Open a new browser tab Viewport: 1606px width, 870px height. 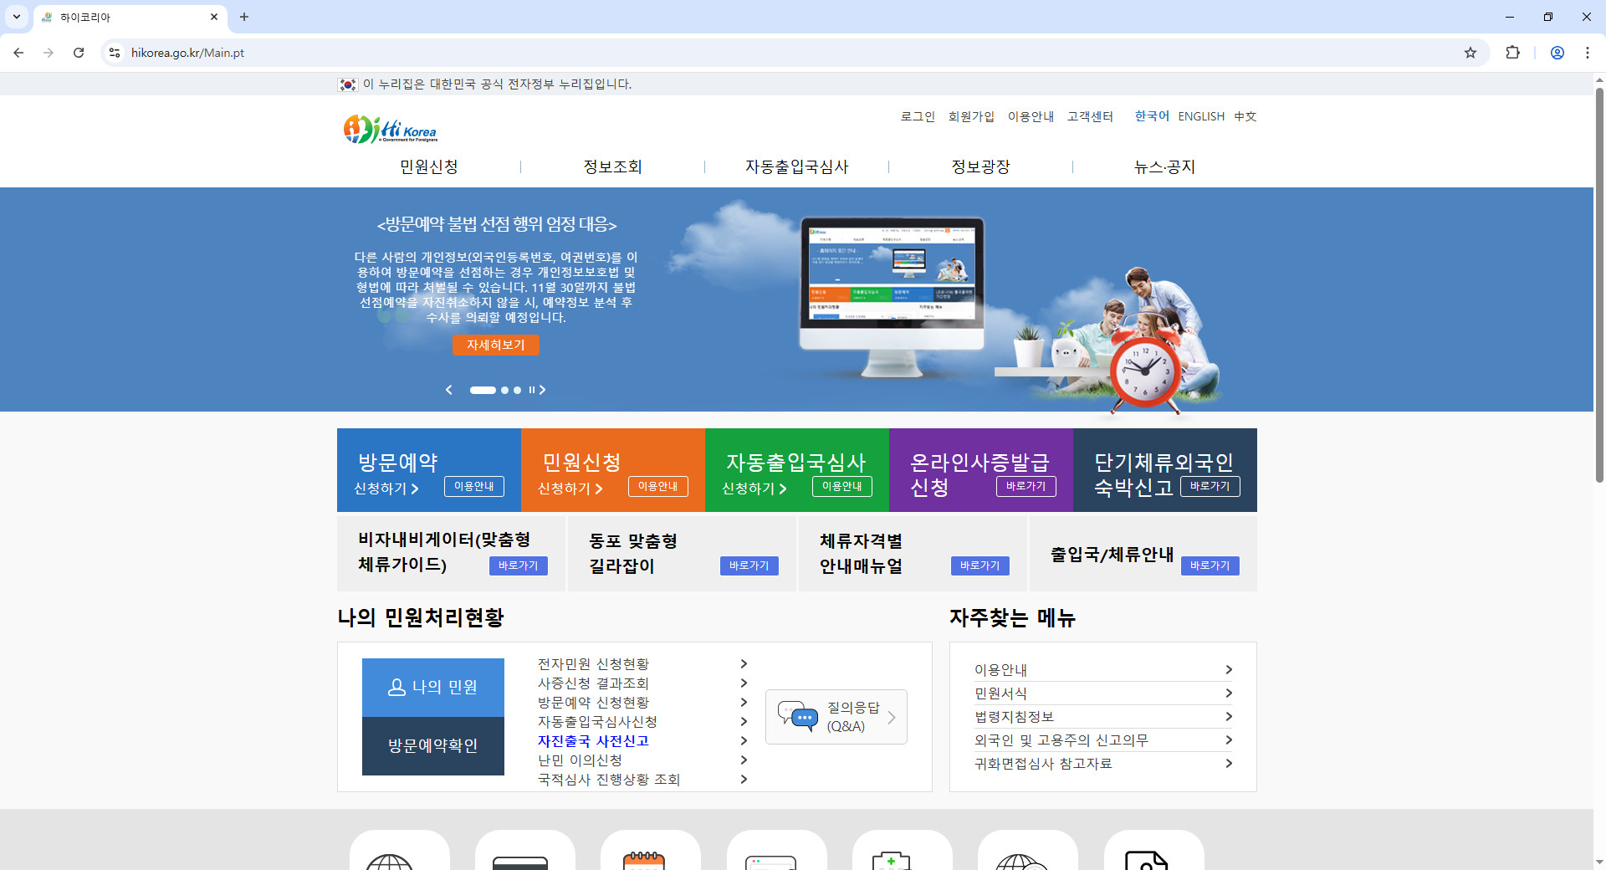[x=244, y=17]
